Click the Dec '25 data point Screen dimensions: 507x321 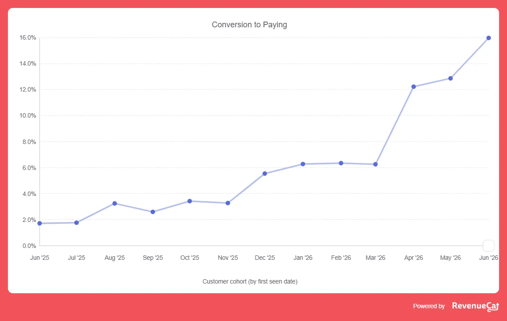tap(265, 174)
